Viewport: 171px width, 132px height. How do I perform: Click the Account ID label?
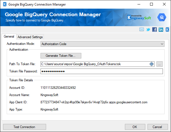pos(17,88)
